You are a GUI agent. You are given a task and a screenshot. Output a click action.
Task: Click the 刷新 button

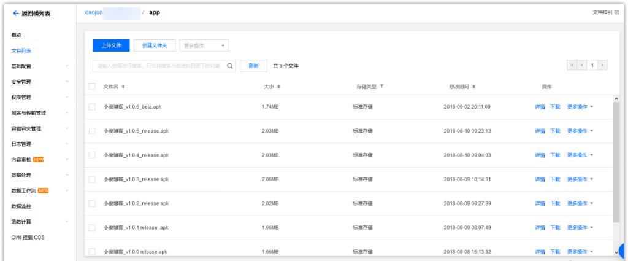tap(253, 66)
